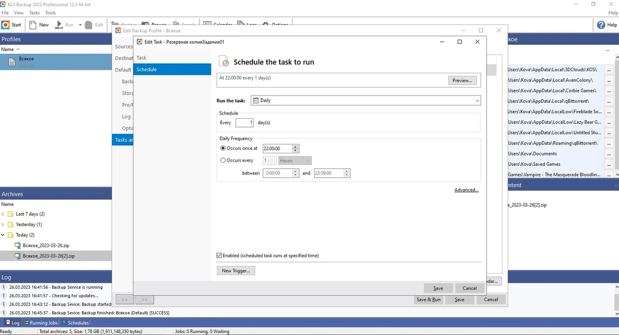Click browse button for Kova\Documents path

click(609, 154)
